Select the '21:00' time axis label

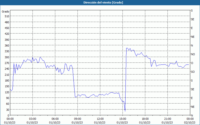[167, 119]
